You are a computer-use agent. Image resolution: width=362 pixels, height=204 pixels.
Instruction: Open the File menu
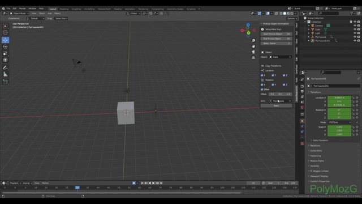(8, 8)
